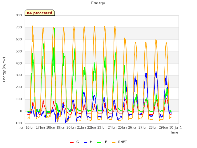Click the 700 y-axis tick label
Viewport: 197px width, 148px height.
[x=19, y=27]
